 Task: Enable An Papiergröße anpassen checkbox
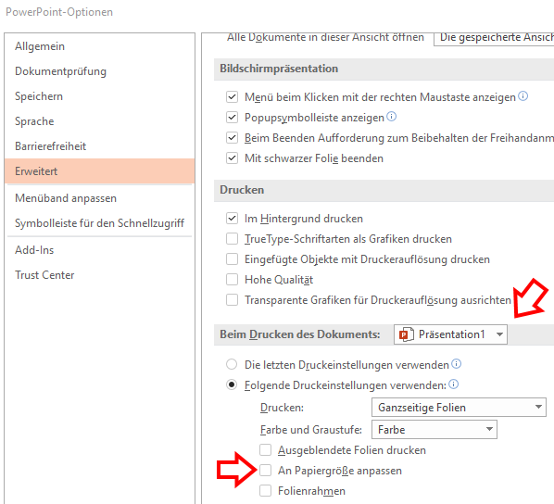coord(265,471)
